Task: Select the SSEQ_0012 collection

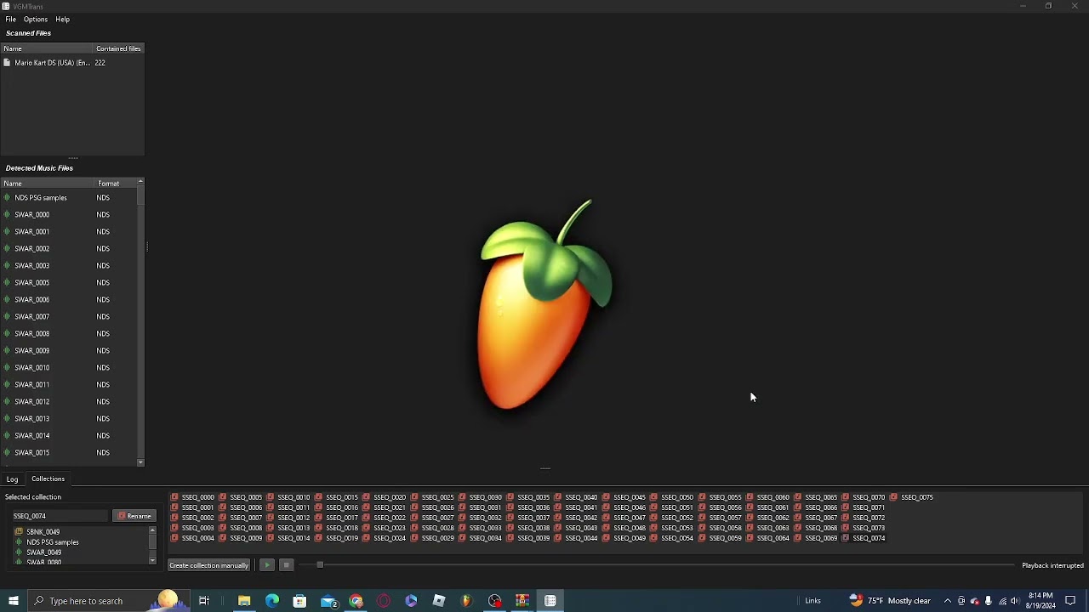Action: (x=288, y=518)
